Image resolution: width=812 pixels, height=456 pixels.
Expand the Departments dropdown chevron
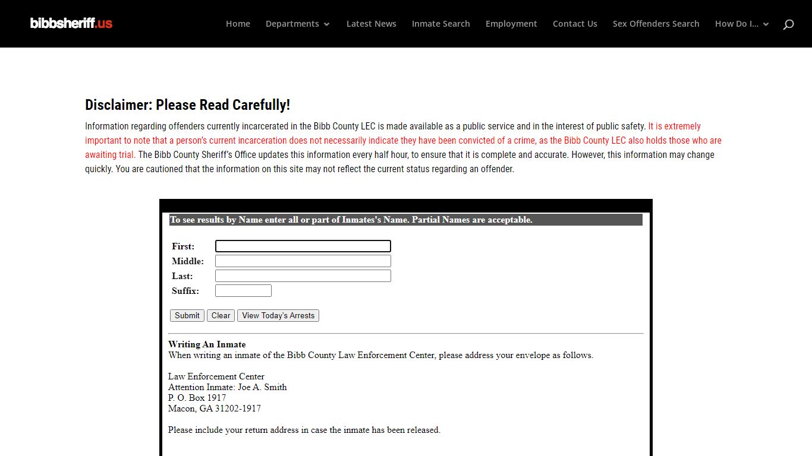click(x=326, y=24)
